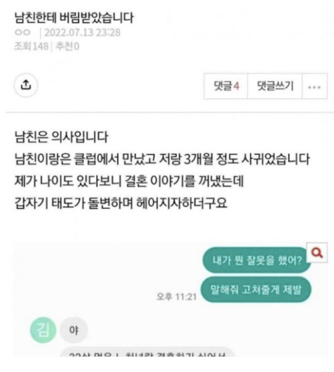Click the partially visible bottom chat bubble
Image resolution: width=334 pixels, height=372 pixels.
(147, 352)
